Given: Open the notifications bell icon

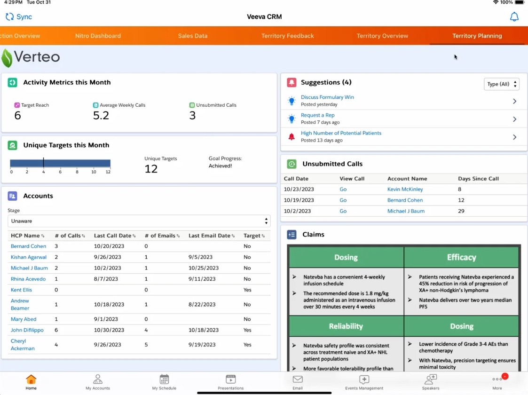Looking at the screenshot, I should pos(514,16).
